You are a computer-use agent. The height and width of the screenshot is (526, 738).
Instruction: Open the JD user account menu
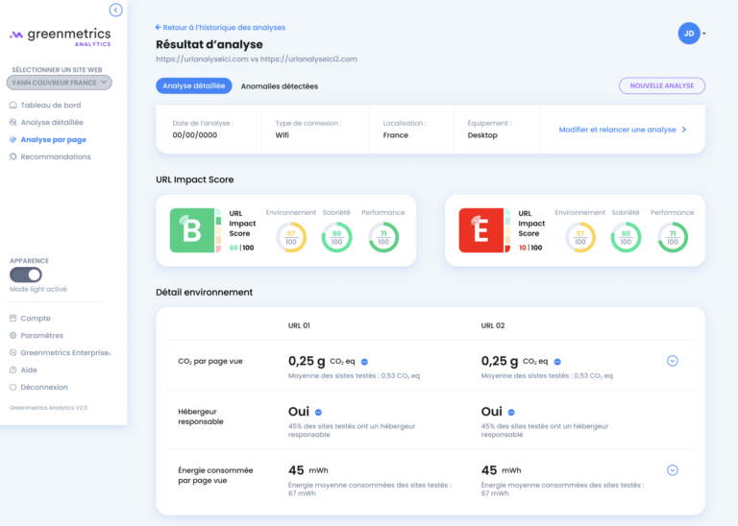tap(692, 34)
